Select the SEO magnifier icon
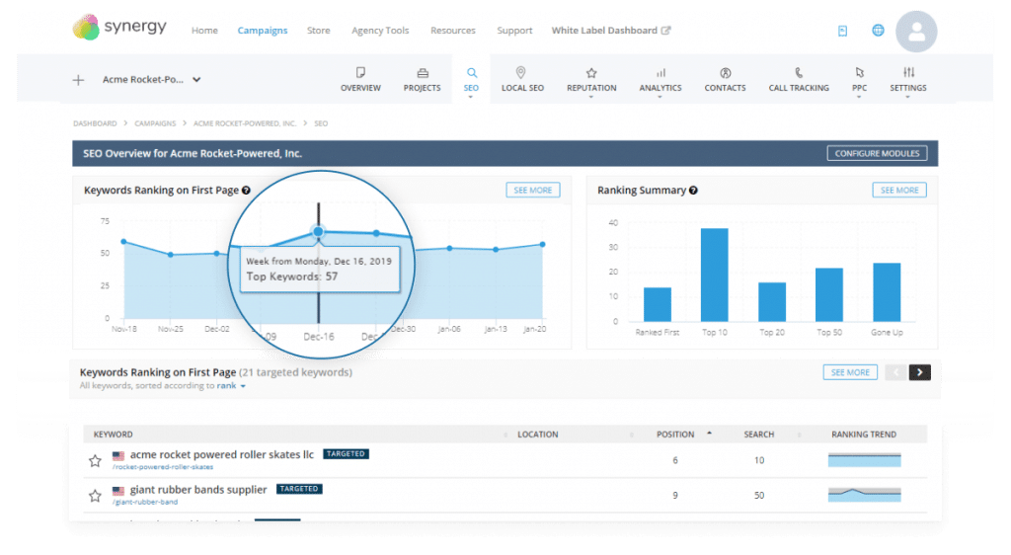 pyautogui.click(x=472, y=73)
